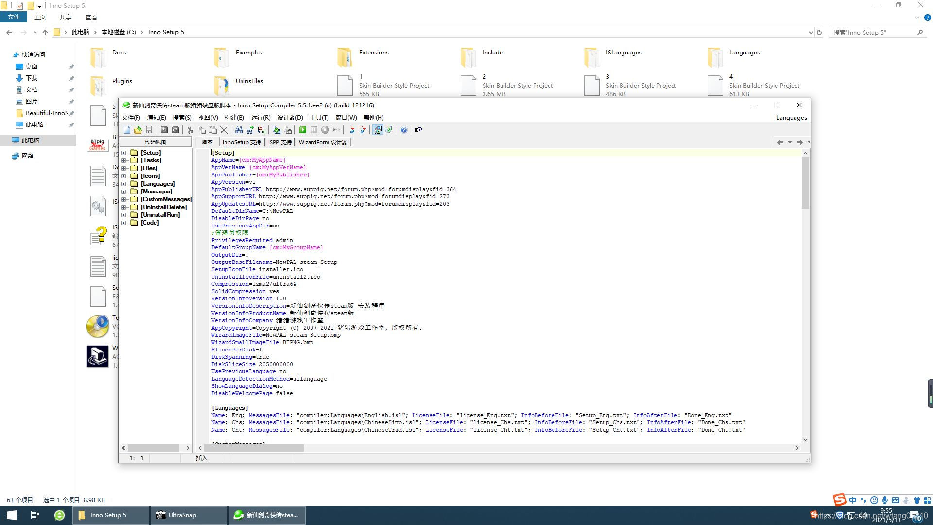Click the Open file toolbar icon

(138, 130)
